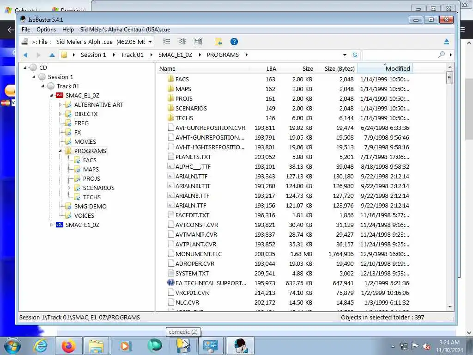Click the magnifier search icon
Image resolution: width=473 pixels, height=355 pixels.
(x=442, y=55)
